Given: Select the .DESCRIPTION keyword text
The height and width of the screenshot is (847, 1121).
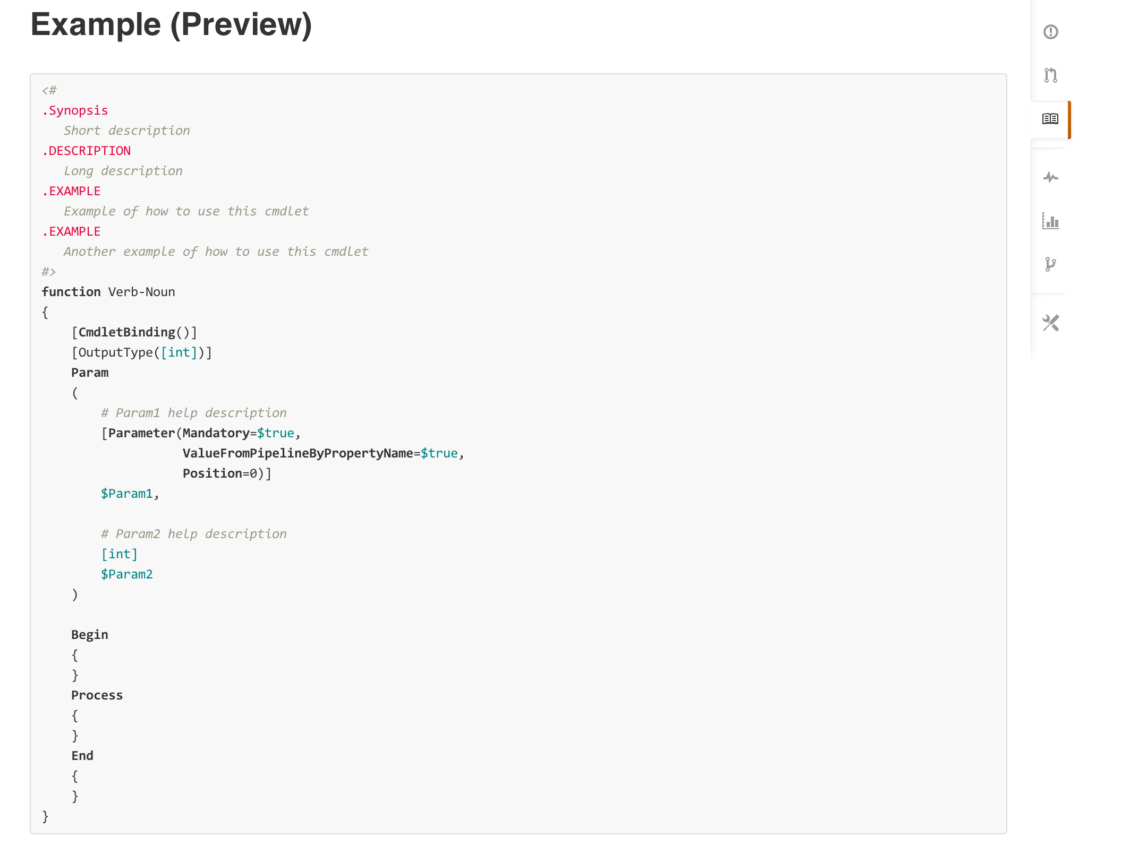Looking at the screenshot, I should coord(86,151).
